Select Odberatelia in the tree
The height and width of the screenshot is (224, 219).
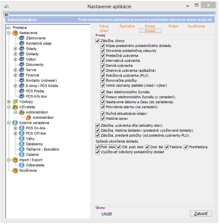pos(35,165)
